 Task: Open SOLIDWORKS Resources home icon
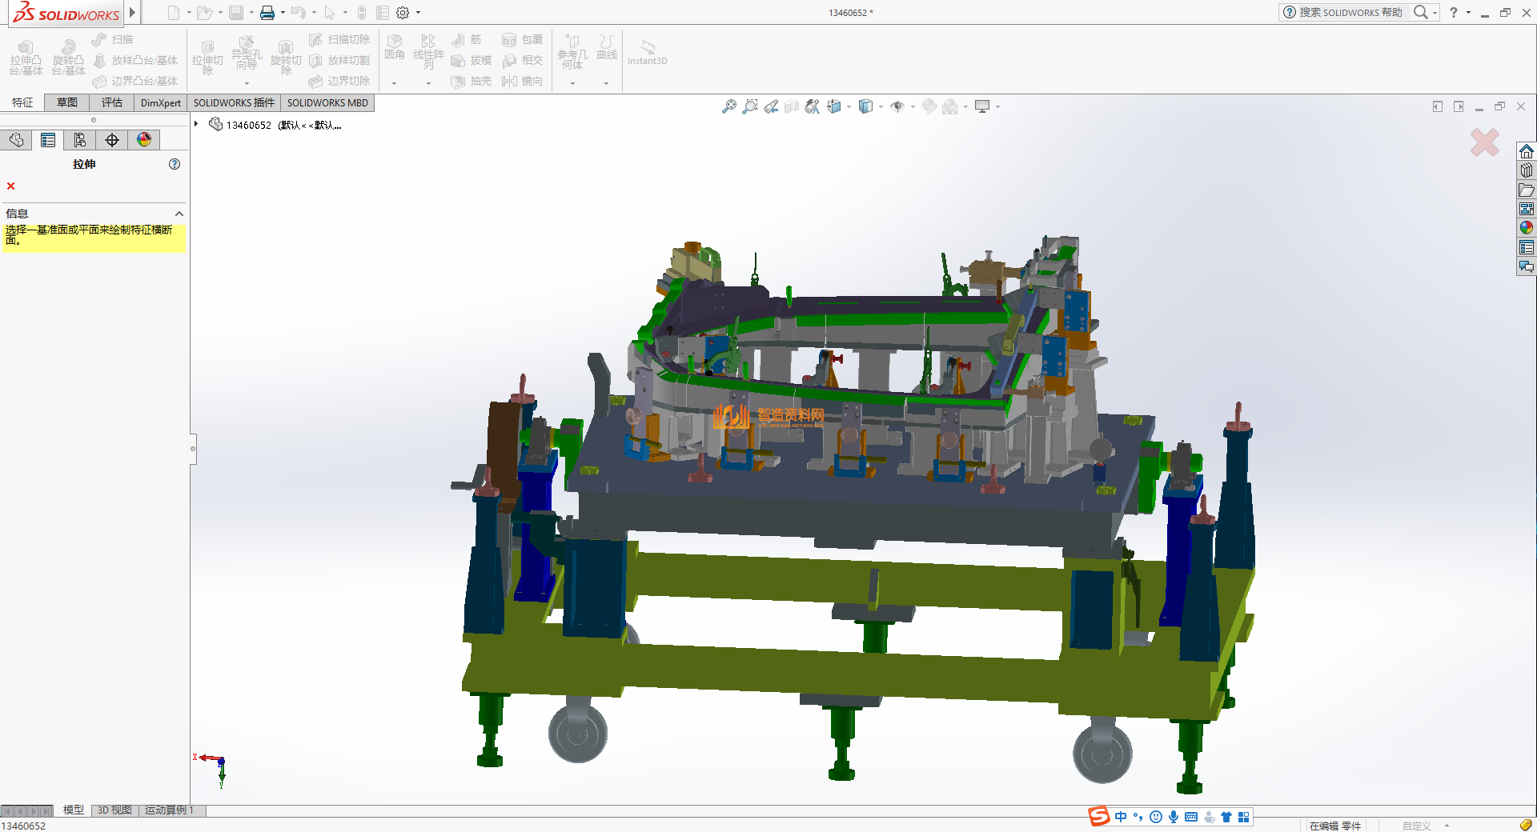pos(1527,151)
